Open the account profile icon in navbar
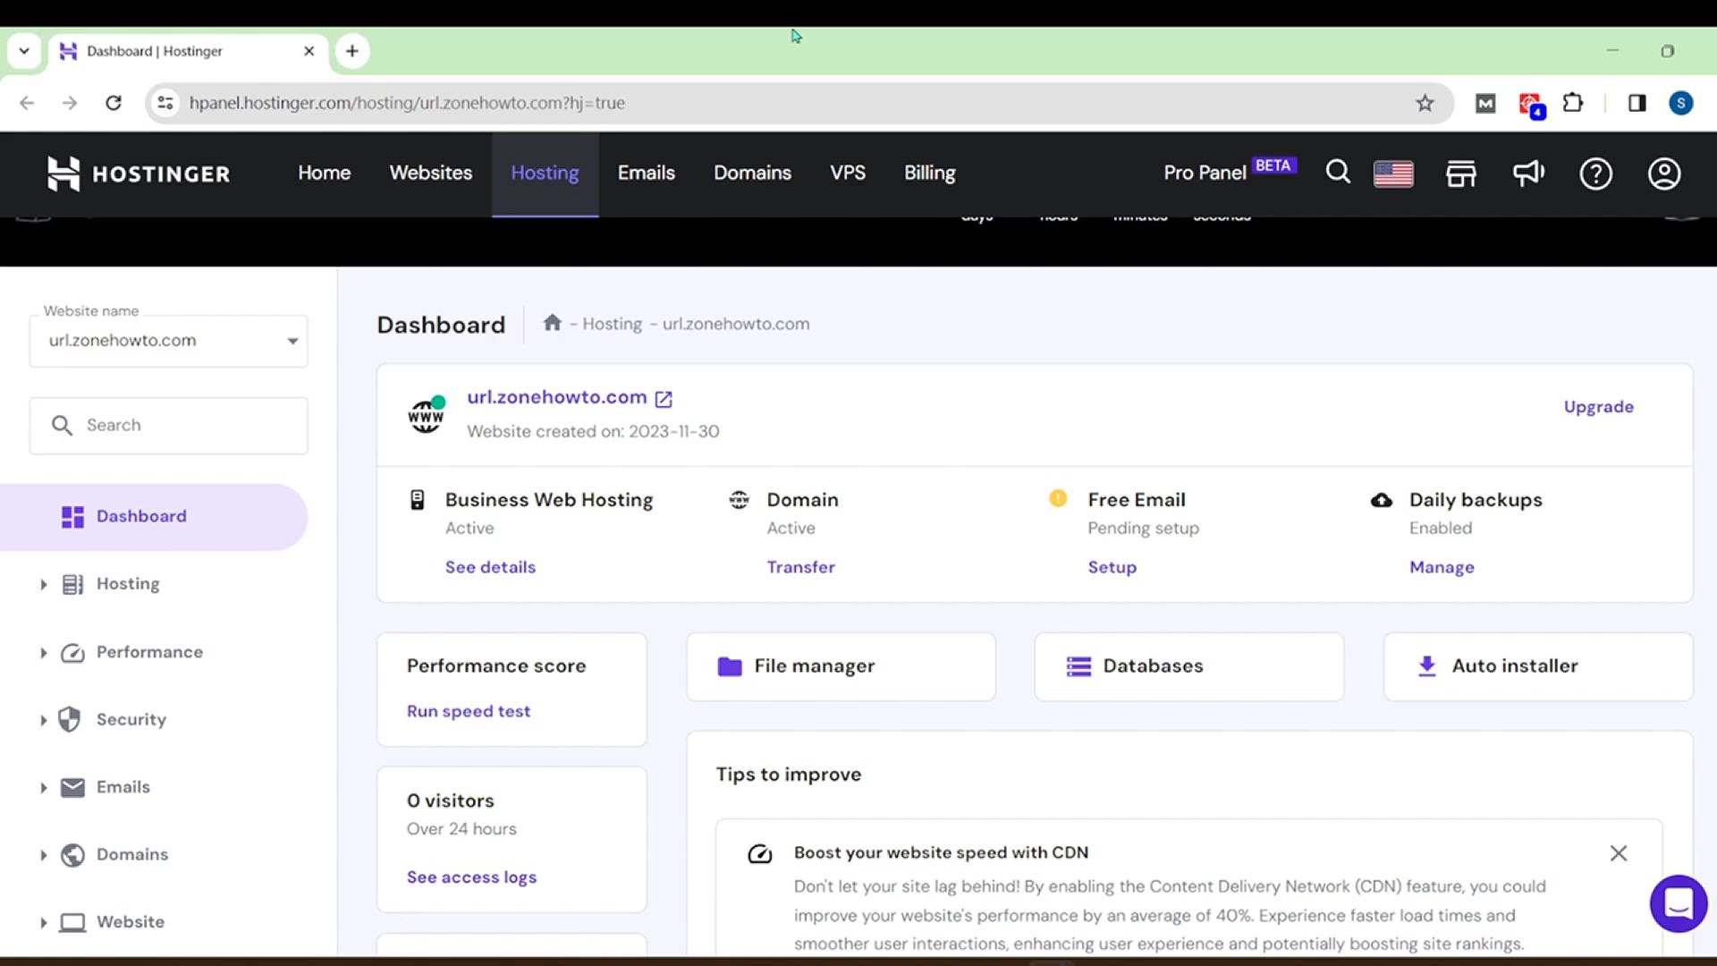Viewport: 1717px width, 966px height. [1664, 174]
